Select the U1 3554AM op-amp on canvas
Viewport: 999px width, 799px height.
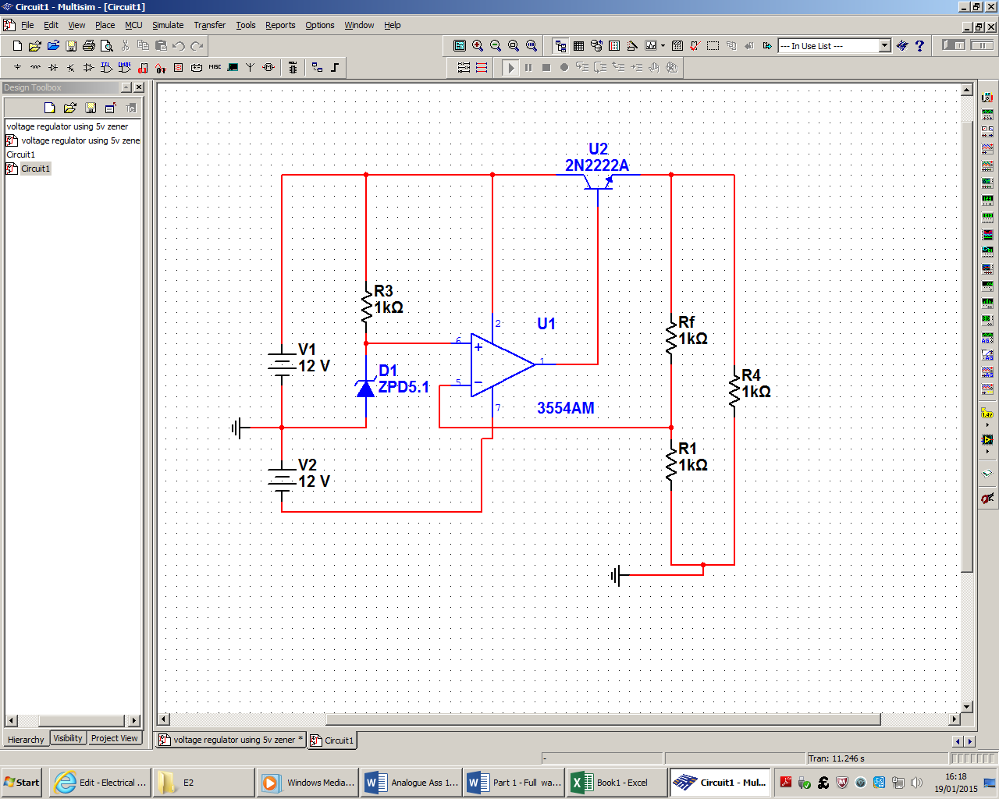(503, 365)
